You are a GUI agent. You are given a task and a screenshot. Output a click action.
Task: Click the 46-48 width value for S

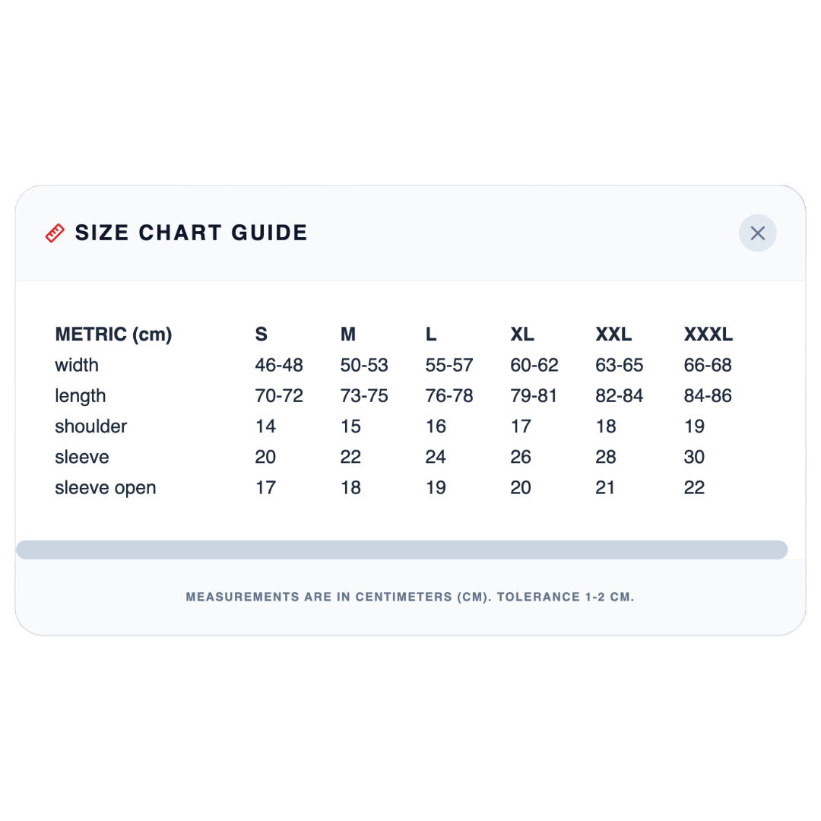[x=279, y=365]
